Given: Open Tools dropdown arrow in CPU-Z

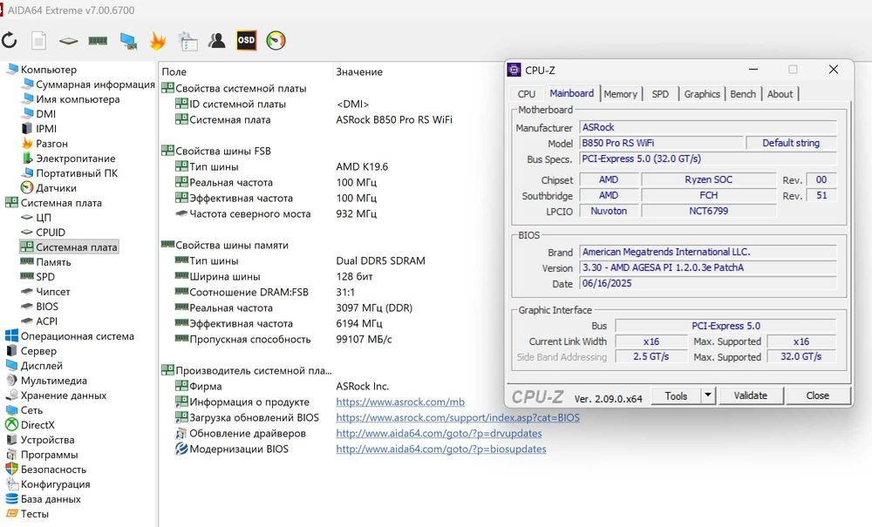Looking at the screenshot, I should 707,396.
